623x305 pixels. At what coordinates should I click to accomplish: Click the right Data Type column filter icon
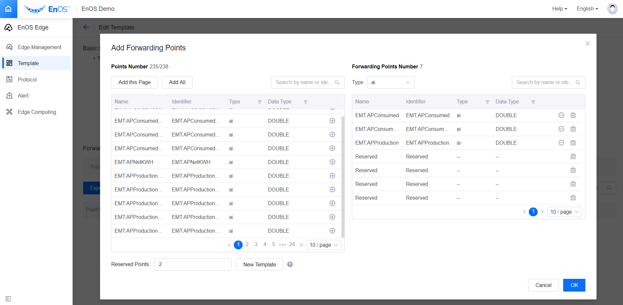533,102
